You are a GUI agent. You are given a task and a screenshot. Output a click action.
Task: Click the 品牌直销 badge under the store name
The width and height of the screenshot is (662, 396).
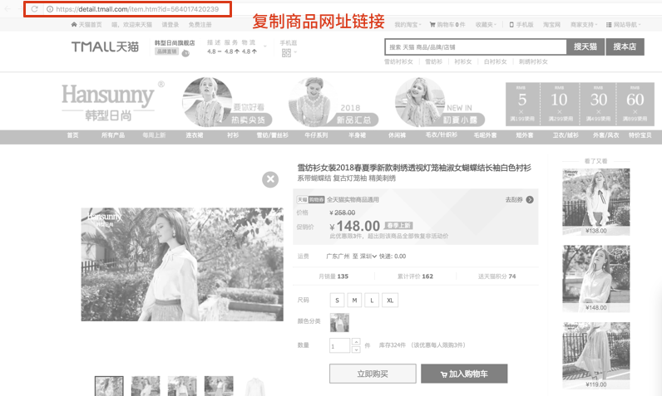(x=167, y=51)
